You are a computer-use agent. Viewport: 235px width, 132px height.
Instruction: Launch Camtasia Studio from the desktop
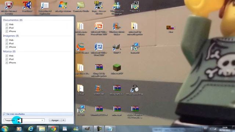(81, 7)
